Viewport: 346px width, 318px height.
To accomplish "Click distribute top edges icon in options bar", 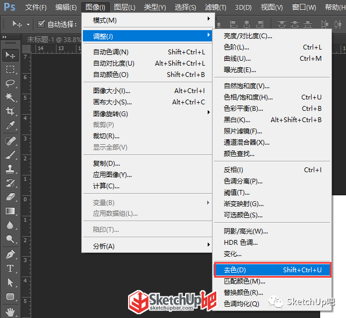I will pos(282,24).
